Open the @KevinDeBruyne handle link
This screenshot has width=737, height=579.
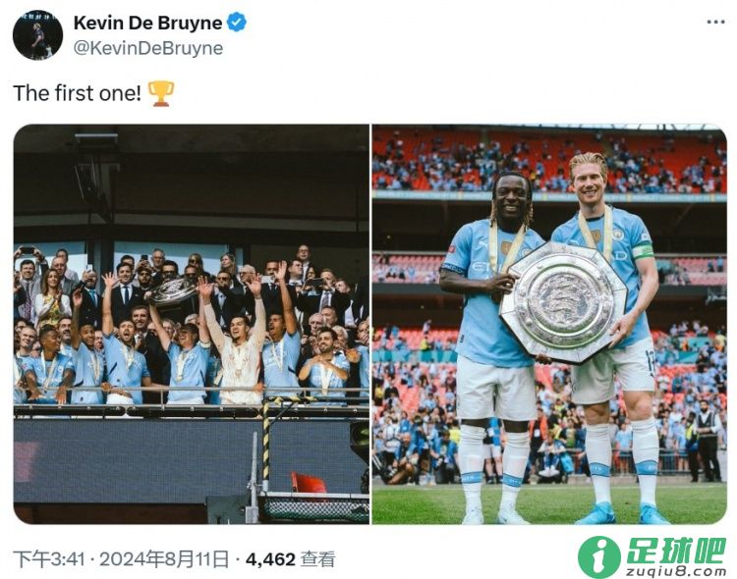point(148,48)
